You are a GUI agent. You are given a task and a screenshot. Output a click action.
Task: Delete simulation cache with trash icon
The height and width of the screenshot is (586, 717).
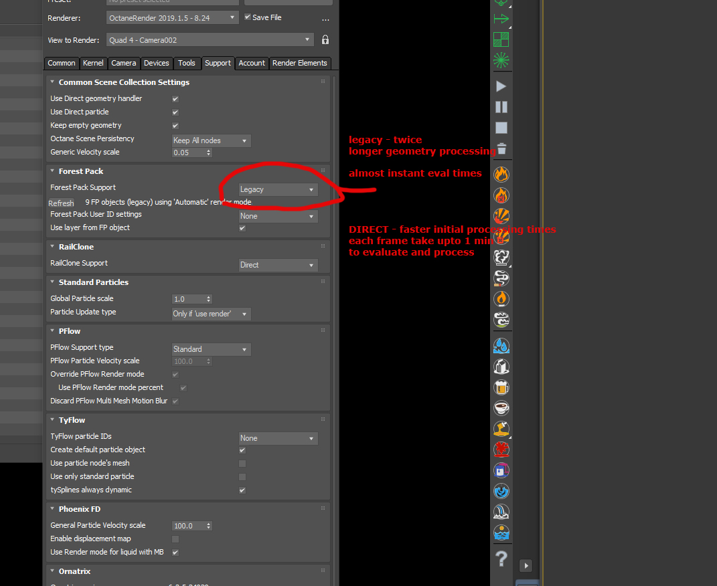point(501,149)
